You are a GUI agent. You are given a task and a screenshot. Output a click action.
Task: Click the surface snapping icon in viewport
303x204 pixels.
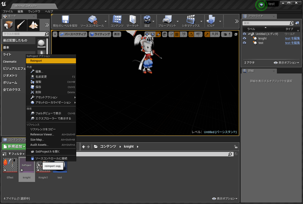pyautogui.click(x=171, y=34)
